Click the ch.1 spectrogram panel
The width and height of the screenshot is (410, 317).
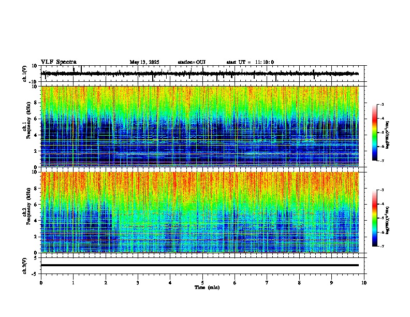coord(200,126)
